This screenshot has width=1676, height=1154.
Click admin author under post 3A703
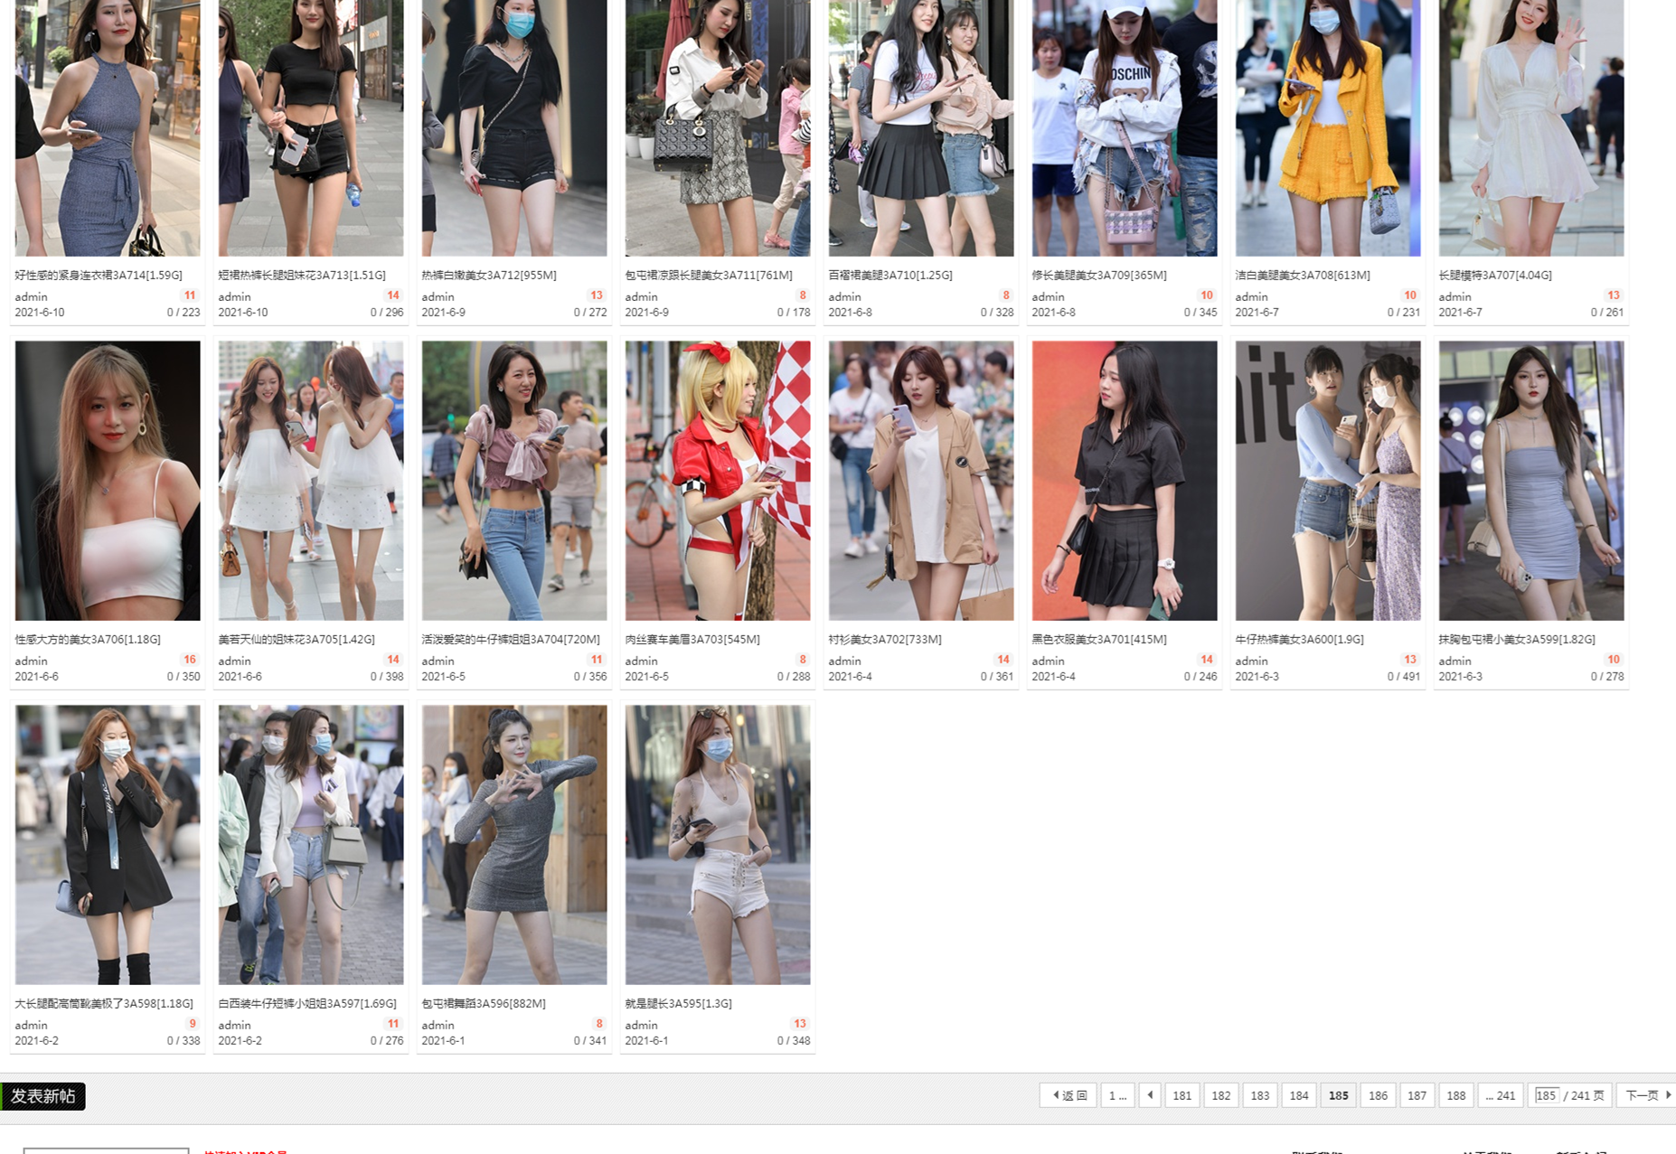click(x=641, y=661)
